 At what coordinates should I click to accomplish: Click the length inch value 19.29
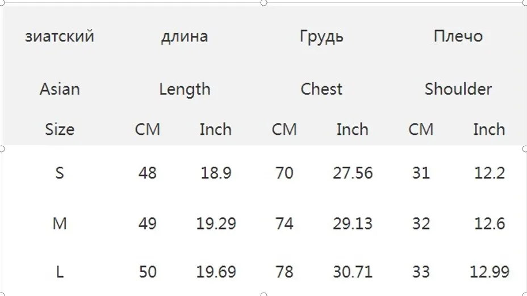point(216,223)
